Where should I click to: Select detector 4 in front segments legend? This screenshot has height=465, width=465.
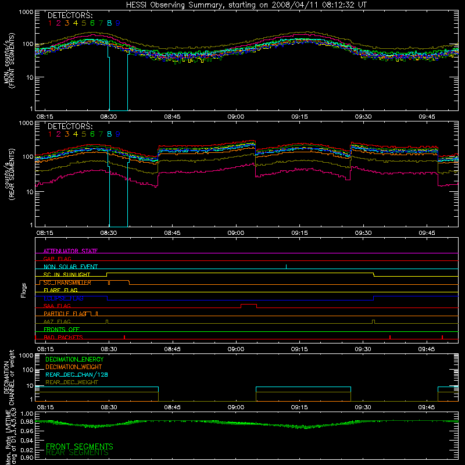pos(76,23)
